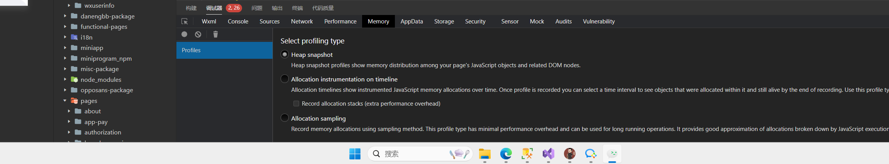Click the clear all profiles icon
Screen dimensions: 889x164
click(x=198, y=34)
